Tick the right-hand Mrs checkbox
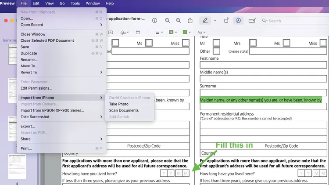The width and height of the screenshot is (329, 185). (x=253, y=43)
